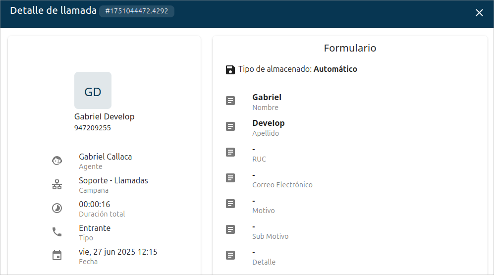Click the form icon next to Correo Electrónico
This screenshot has height=275, width=494.
(x=230, y=178)
